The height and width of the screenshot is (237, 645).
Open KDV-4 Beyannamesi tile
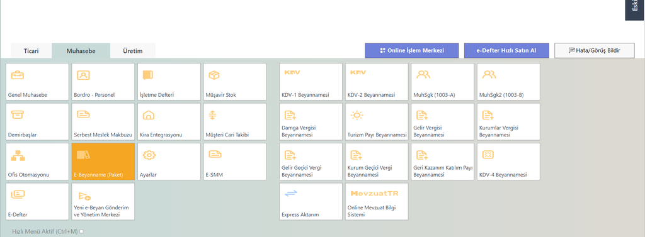508,162
